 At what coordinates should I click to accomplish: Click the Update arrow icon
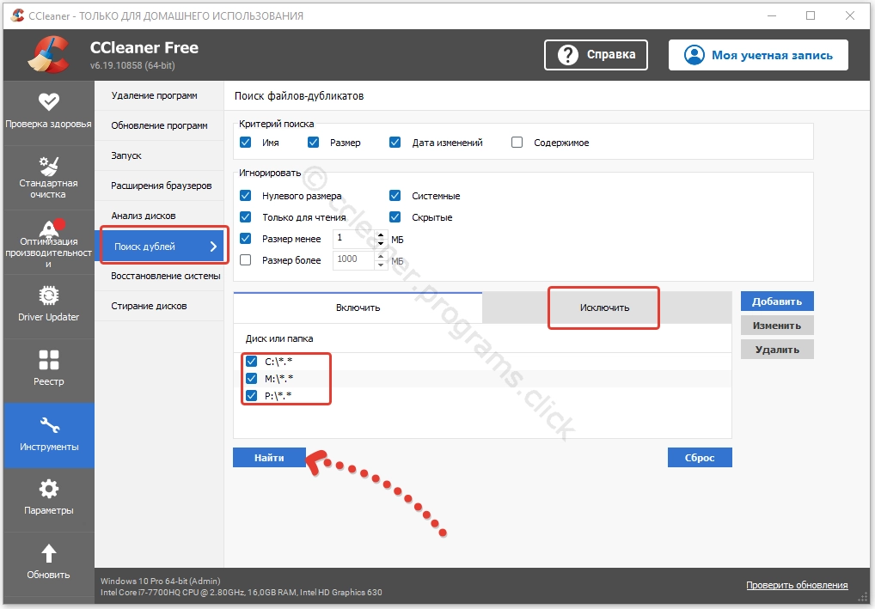click(49, 553)
